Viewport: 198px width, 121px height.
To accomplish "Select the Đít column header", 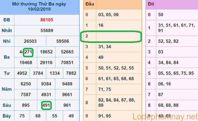I will (x=151, y=4).
